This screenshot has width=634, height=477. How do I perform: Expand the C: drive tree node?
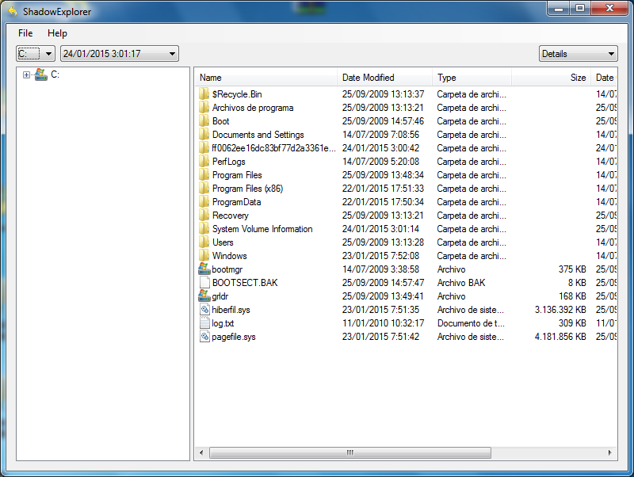[x=26, y=74]
